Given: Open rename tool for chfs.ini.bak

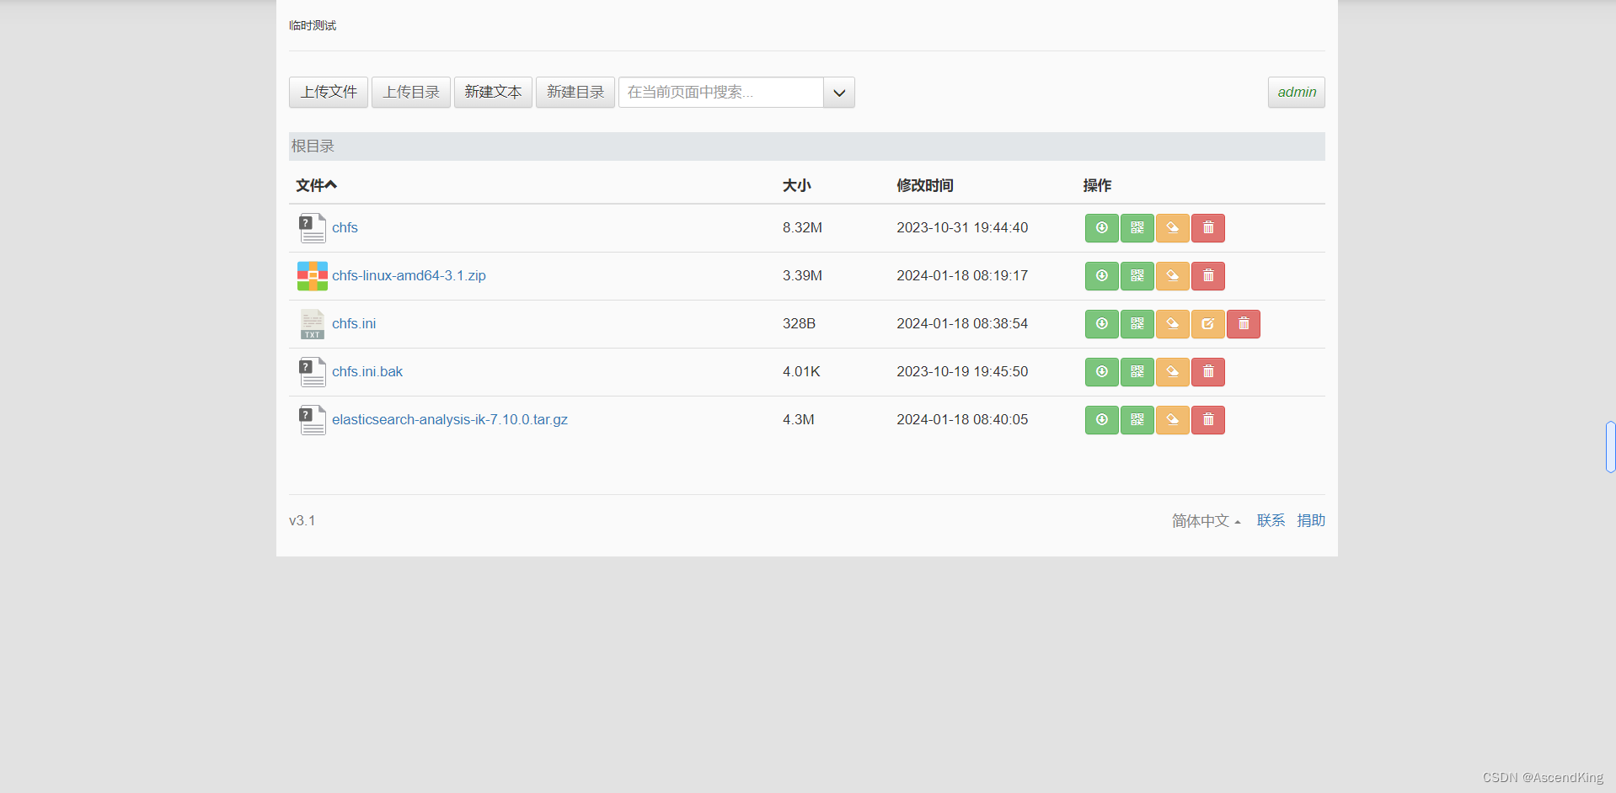Looking at the screenshot, I should pyautogui.click(x=1172, y=372).
